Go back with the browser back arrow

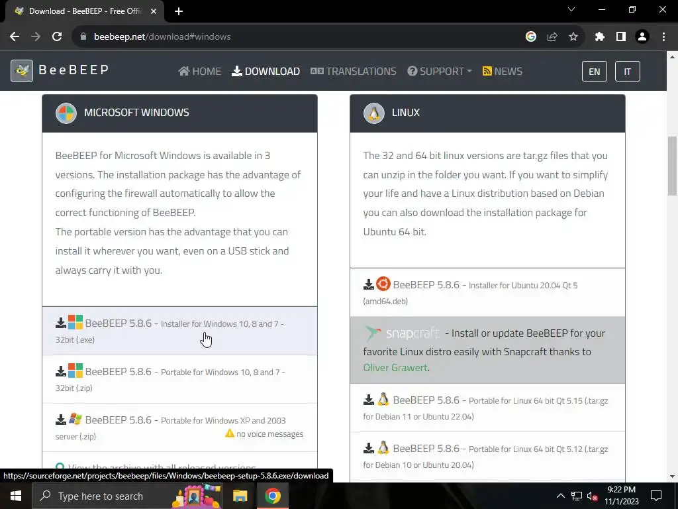tap(15, 37)
